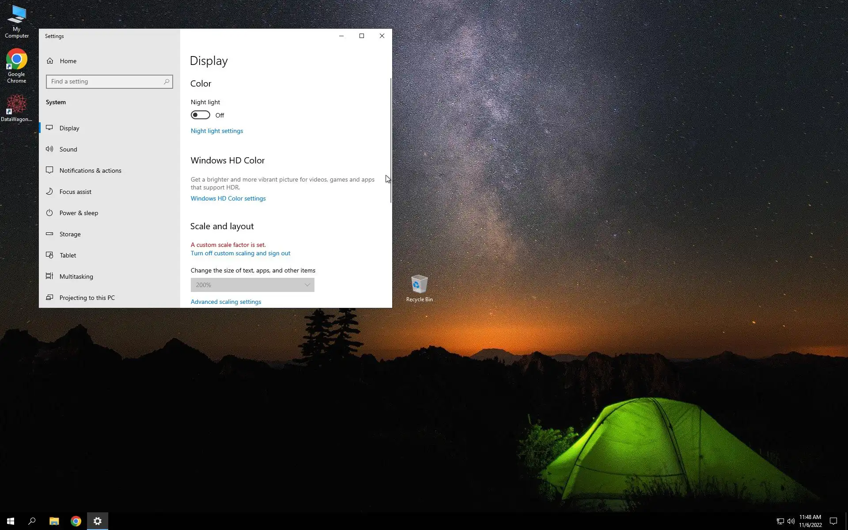Select Notifications & actions in sidebar
The width and height of the screenshot is (848, 530).
[x=90, y=170]
